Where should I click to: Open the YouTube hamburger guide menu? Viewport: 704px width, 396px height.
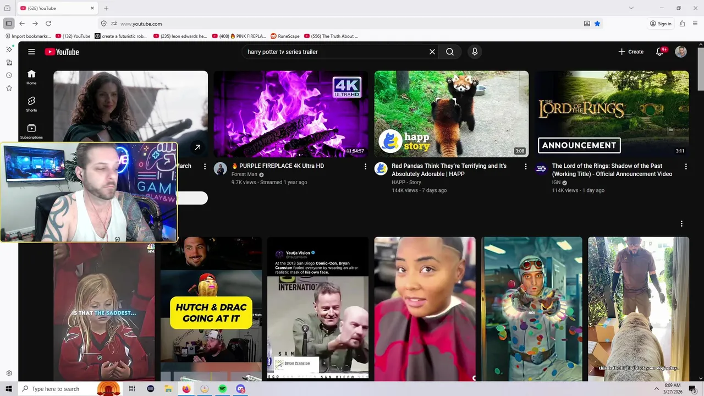click(31, 52)
